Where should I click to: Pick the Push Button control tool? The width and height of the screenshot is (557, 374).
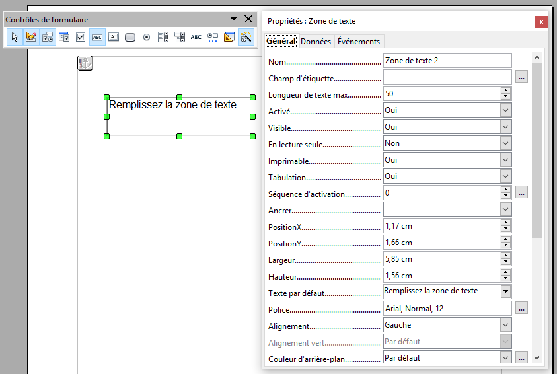[x=130, y=37]
